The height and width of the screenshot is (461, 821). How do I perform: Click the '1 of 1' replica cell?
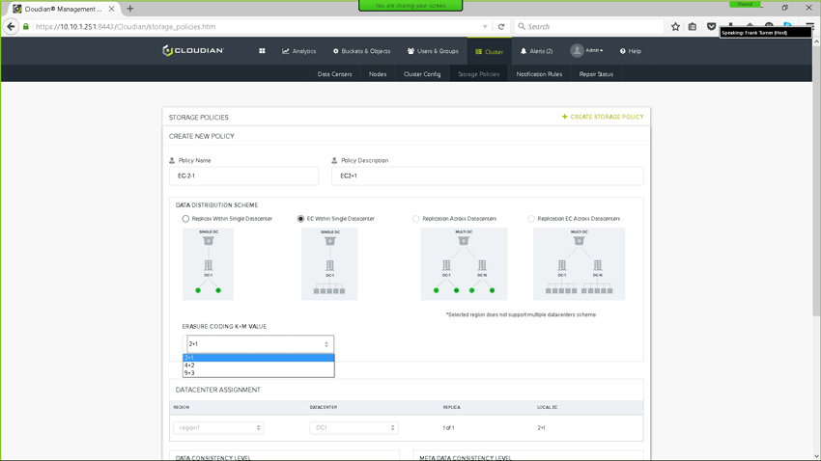click(x=448, y=427)
